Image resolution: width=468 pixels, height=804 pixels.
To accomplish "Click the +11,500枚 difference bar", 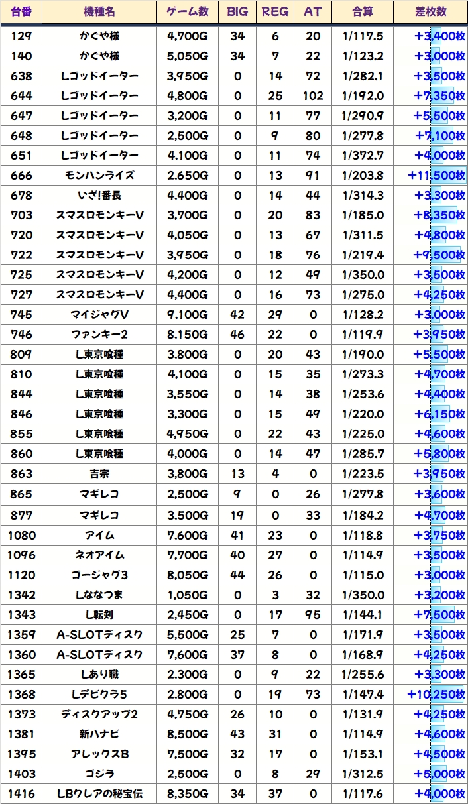I will [x=436, y=176].
